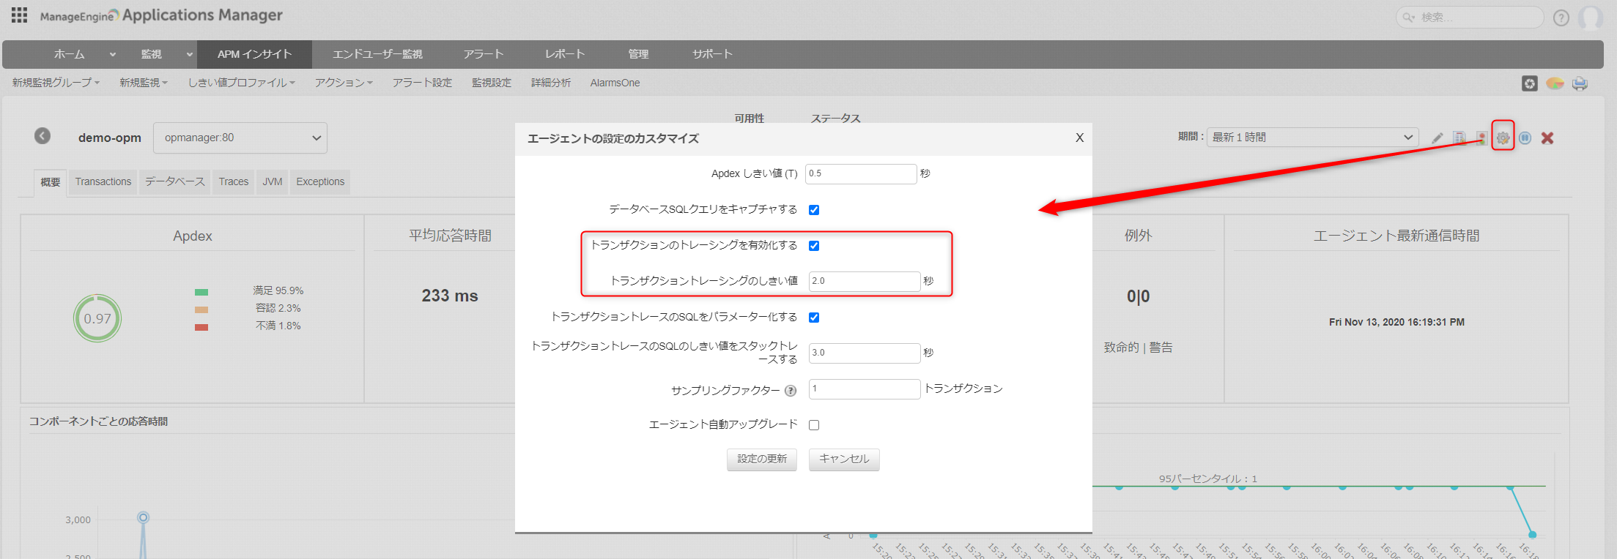The height and width of the screenshot is (559, 1617).
Task: Click the キャンセル button
Action: (844, 459)
